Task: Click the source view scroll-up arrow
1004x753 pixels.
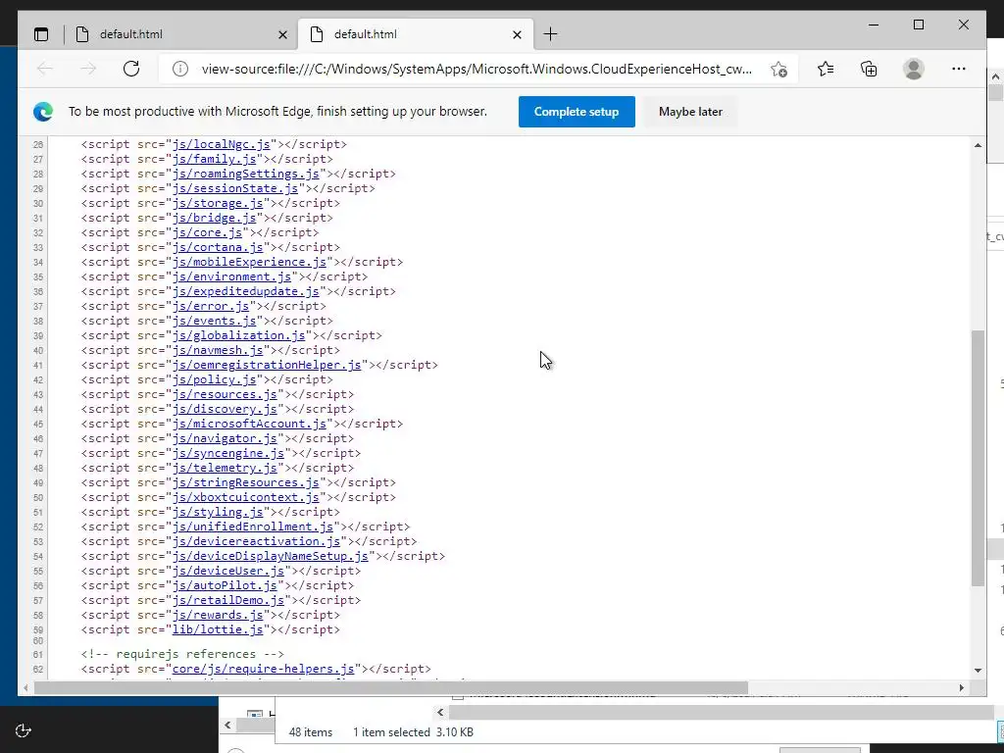Action: coord(978,145)
